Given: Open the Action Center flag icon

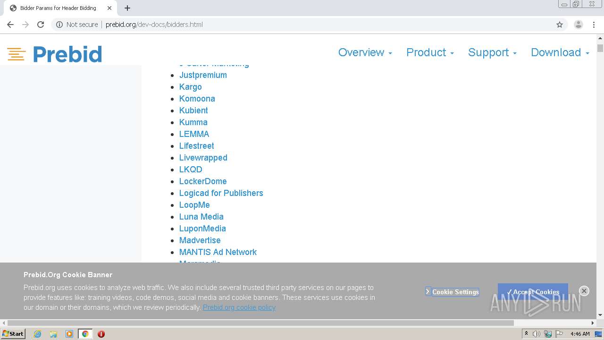Looking at the screenshot, I should pyautogui.click(x=559, y=334).
